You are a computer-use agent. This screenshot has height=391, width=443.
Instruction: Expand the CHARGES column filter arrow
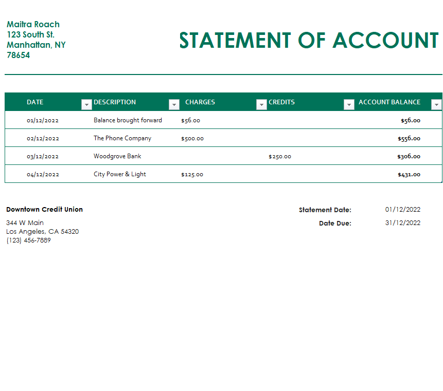point(261,105)
